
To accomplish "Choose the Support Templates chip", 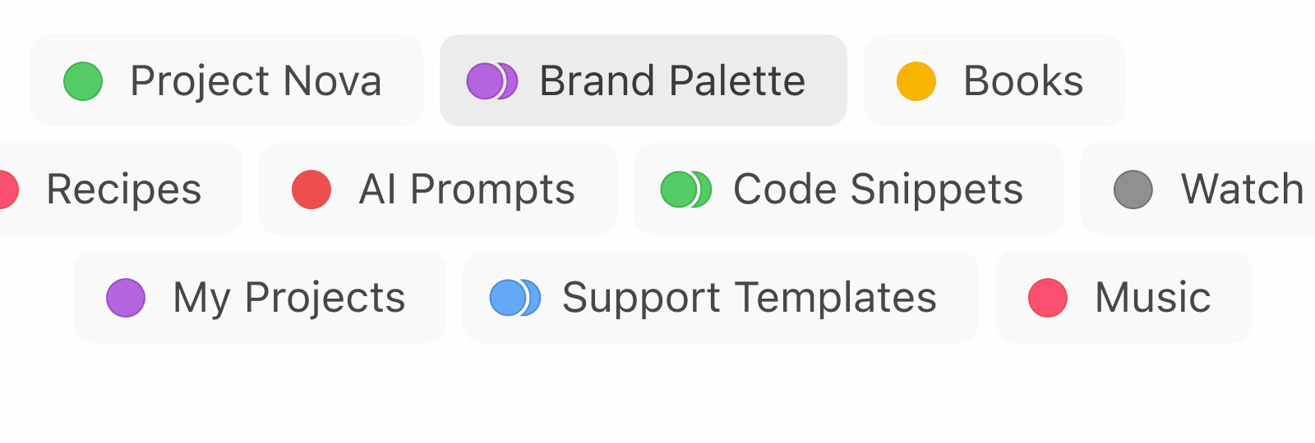I will pyautogui.click(x=721, y=297).
